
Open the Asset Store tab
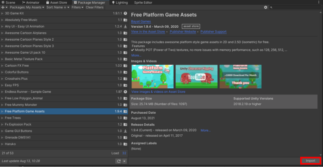[x=56, y=3]
